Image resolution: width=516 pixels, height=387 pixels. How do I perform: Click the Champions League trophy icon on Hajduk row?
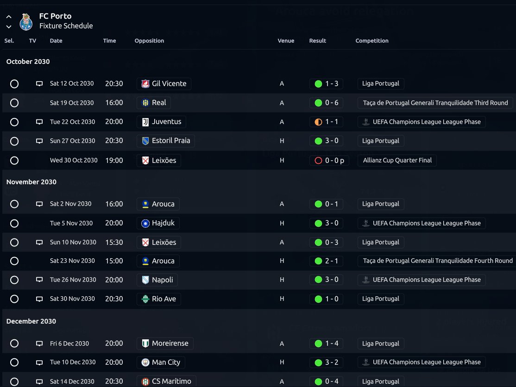pyautogui.click(x=365, y=223)
